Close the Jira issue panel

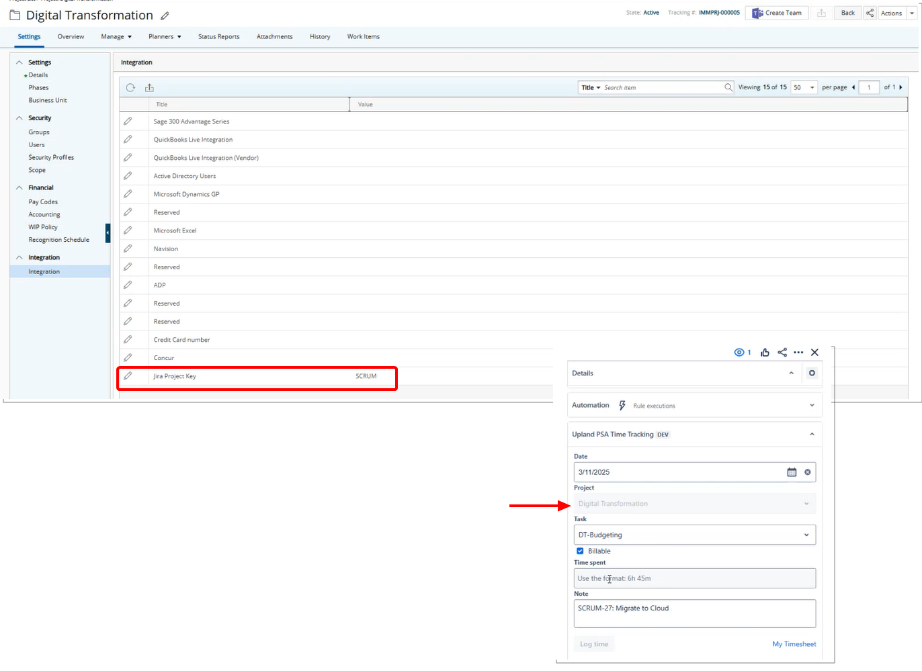(814, 352)
